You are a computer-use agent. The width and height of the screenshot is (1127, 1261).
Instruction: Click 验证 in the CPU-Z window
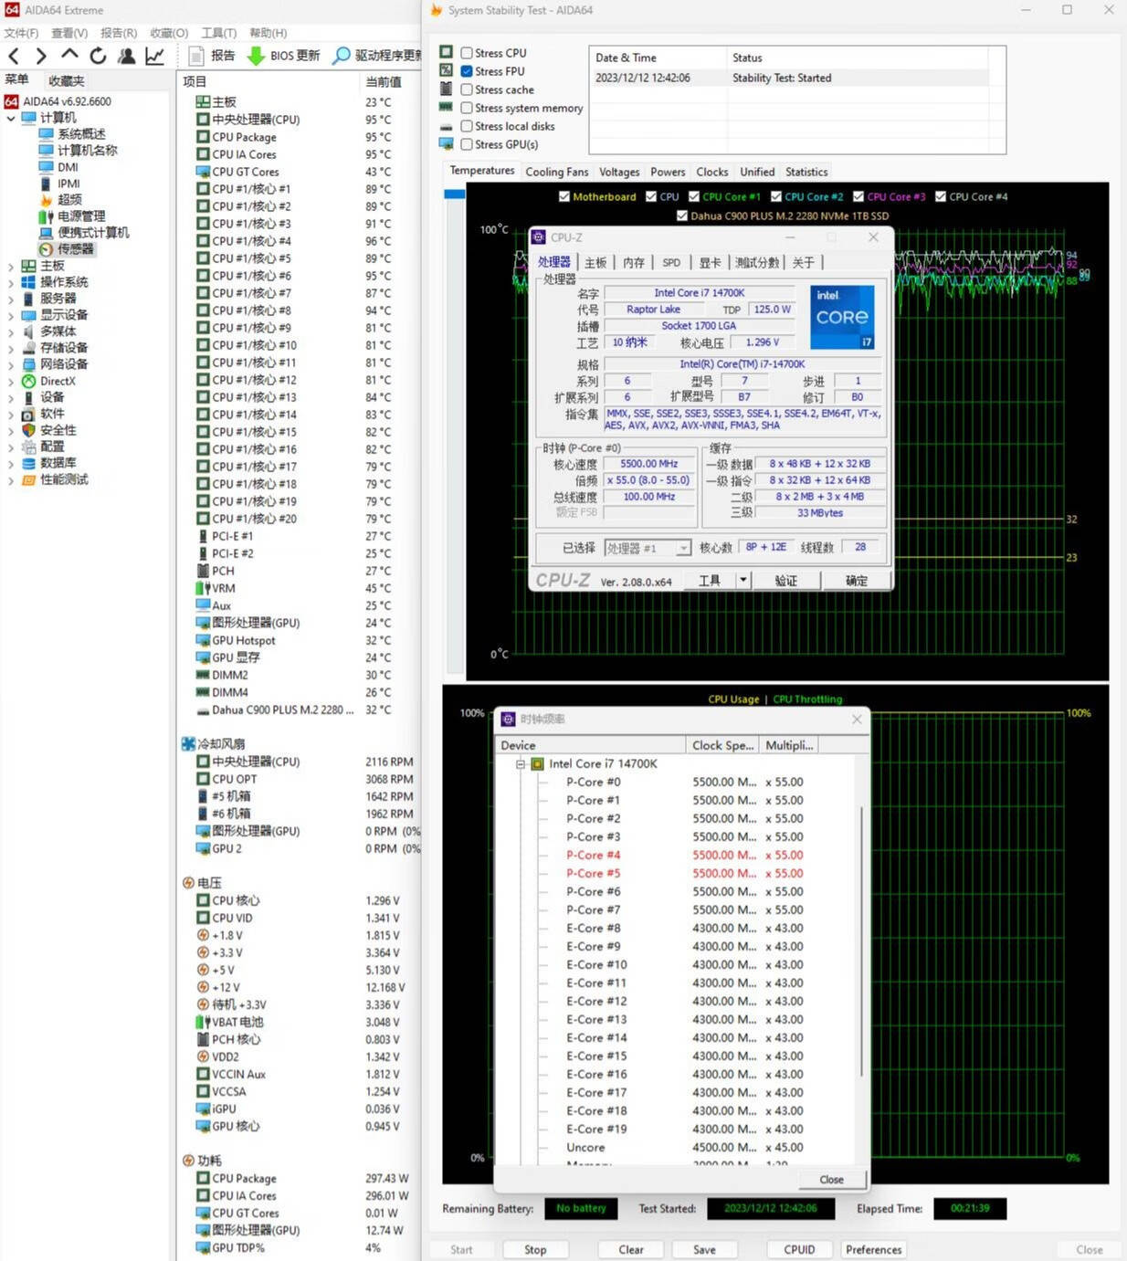pyautogui.click(x=785, y=581)
